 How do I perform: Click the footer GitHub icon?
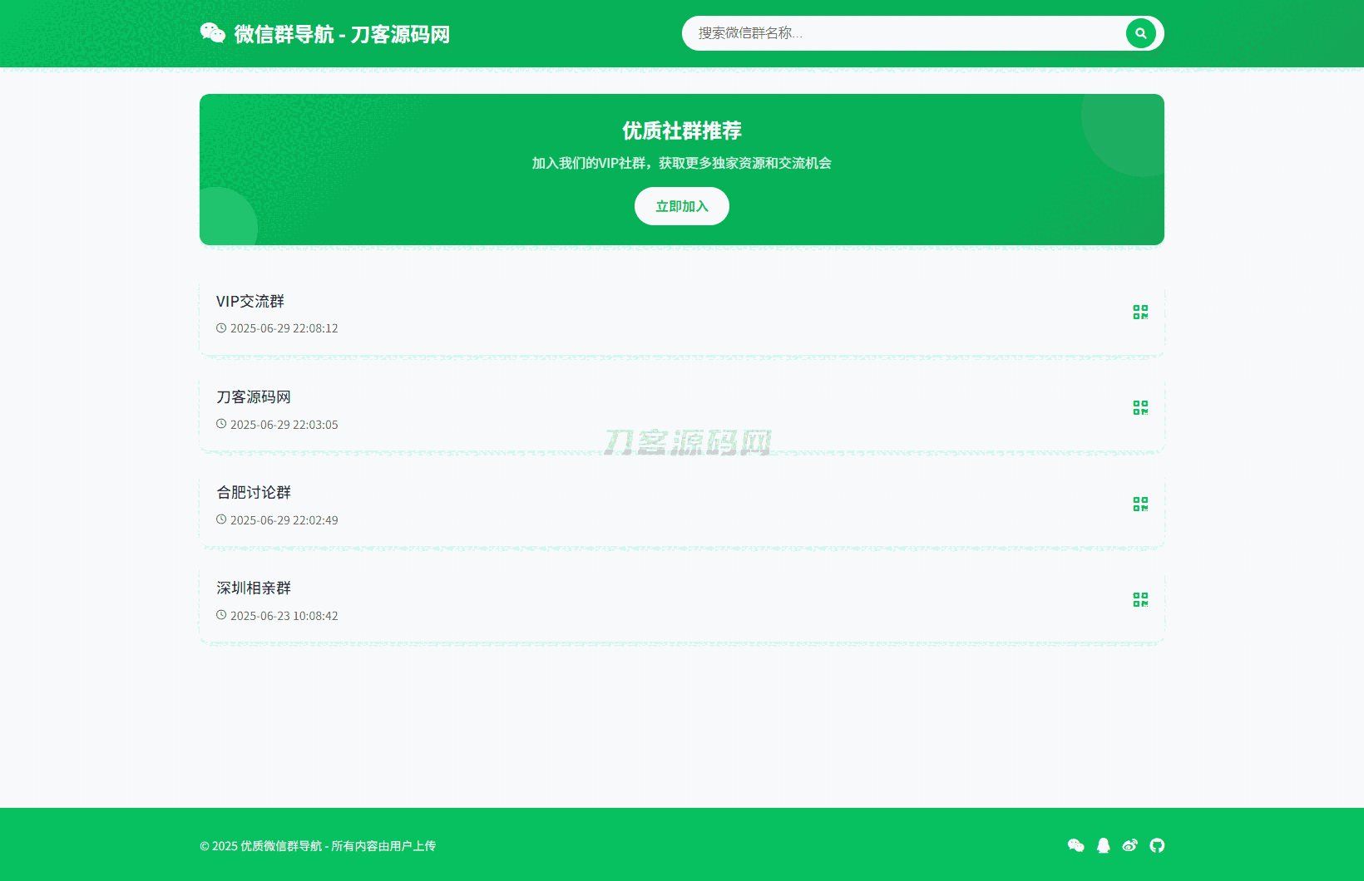pos(1157,845)
